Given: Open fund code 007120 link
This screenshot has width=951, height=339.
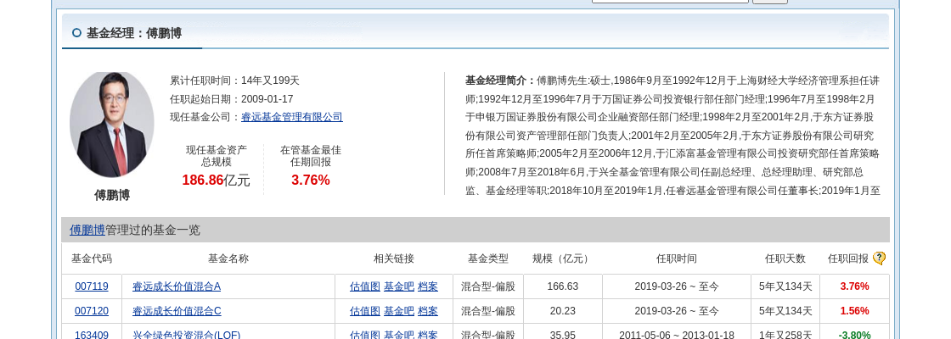Looking at the screenshot, I should [x=92, y=311].
